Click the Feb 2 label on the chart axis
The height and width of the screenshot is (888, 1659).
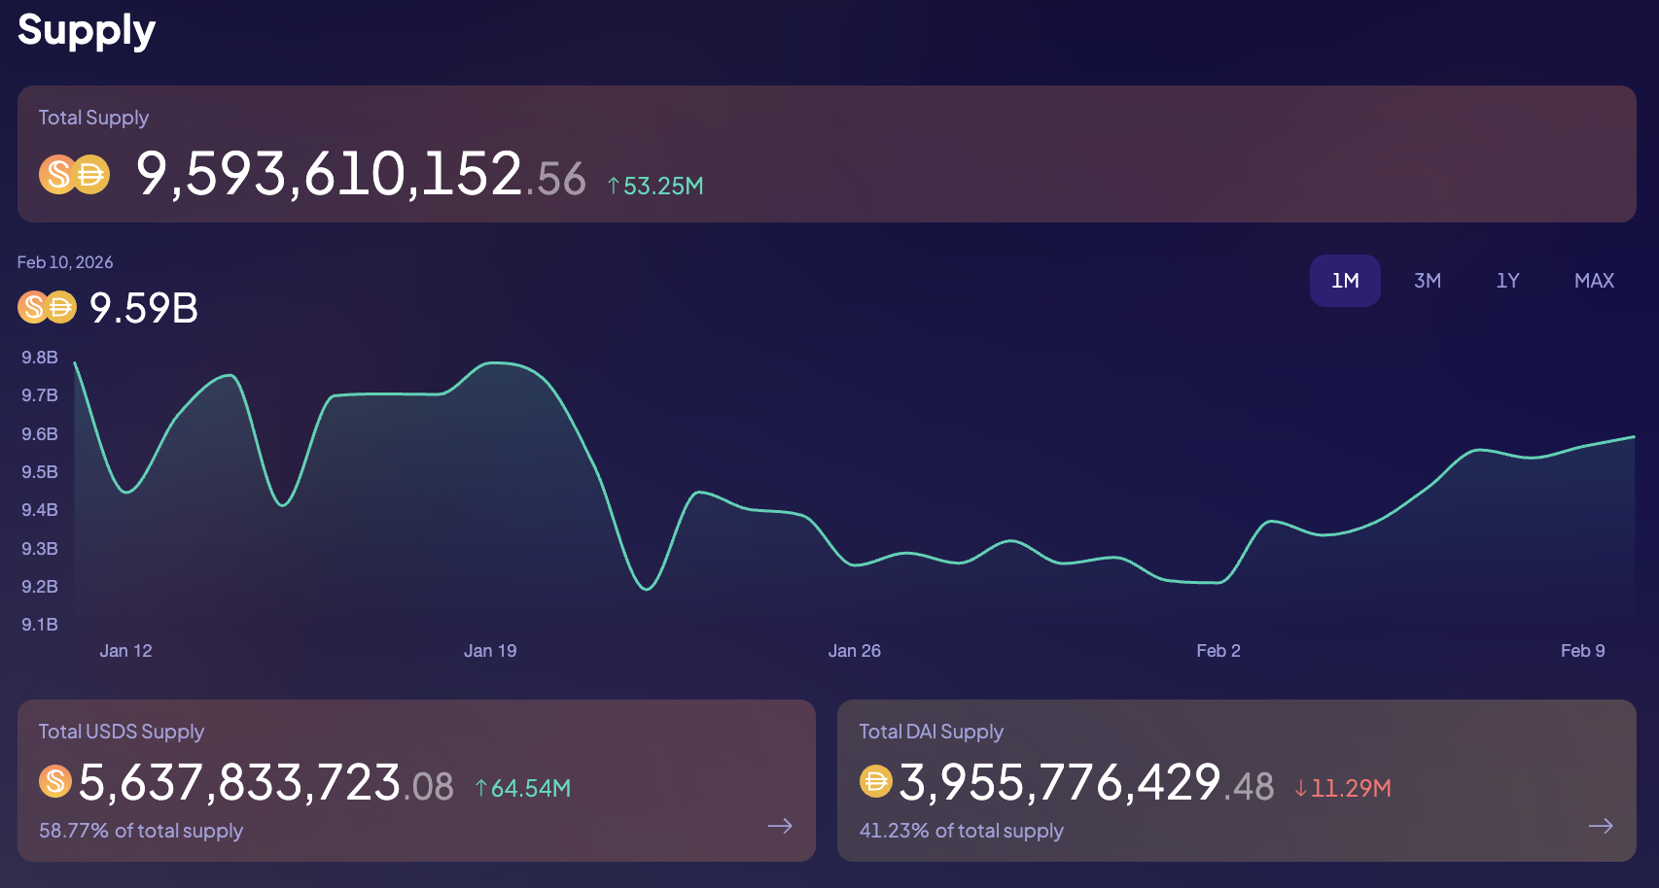[1218, 651]
